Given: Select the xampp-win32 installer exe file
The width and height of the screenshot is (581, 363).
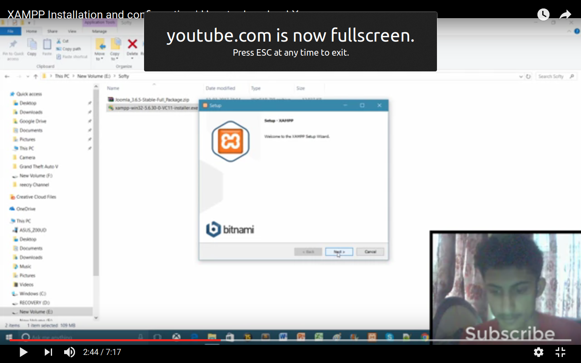Looking at the screenshot, I should coord(153,108).
